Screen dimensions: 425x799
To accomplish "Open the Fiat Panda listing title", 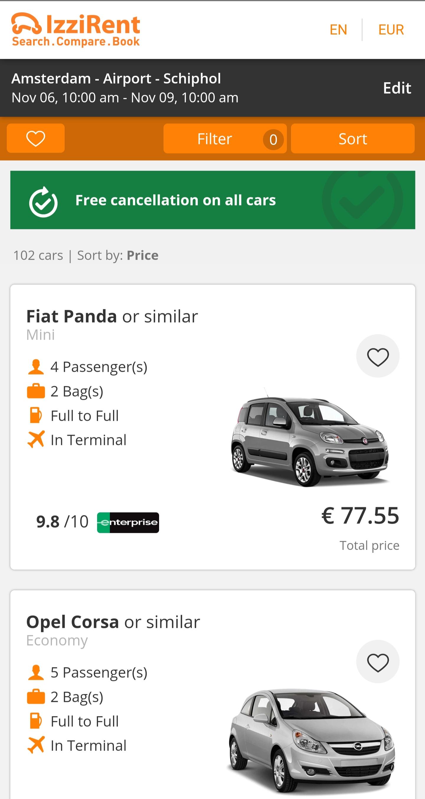I will coord(112,316).
